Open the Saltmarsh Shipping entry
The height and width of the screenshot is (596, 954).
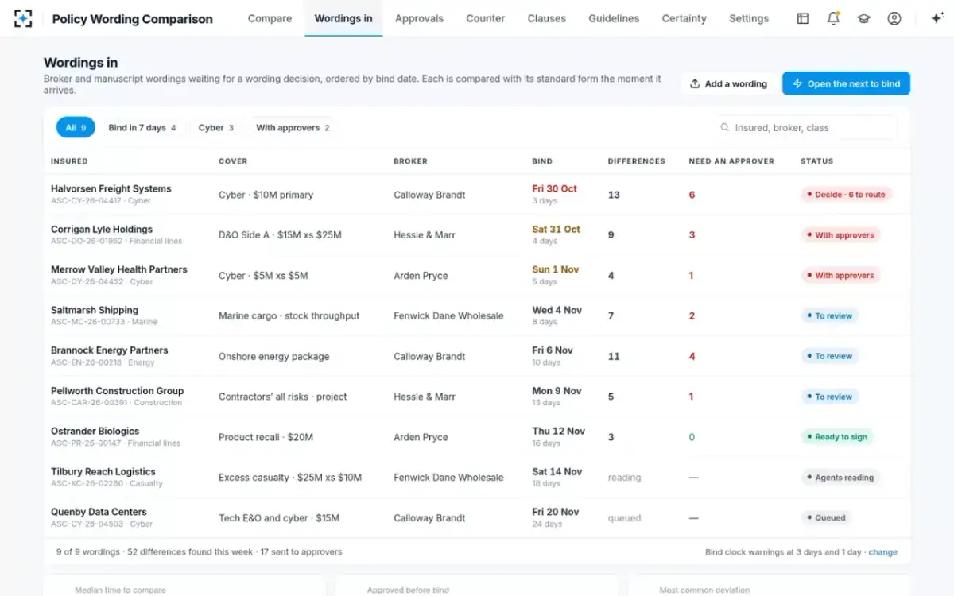coord(477,315)
